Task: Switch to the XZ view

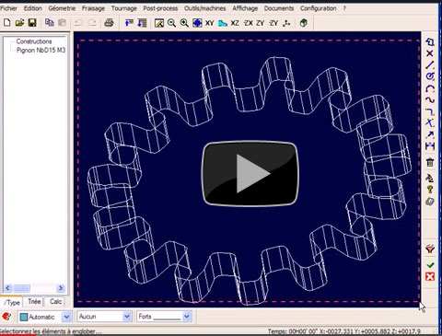Action: [235, 23]
